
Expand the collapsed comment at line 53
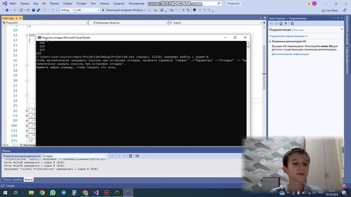click(27, 115)
